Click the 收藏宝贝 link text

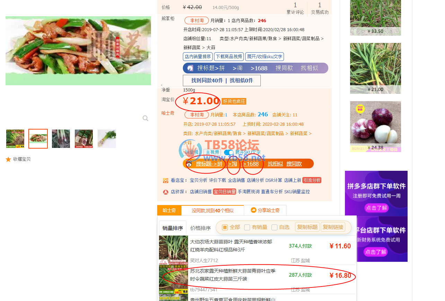[x=22, y=159]
